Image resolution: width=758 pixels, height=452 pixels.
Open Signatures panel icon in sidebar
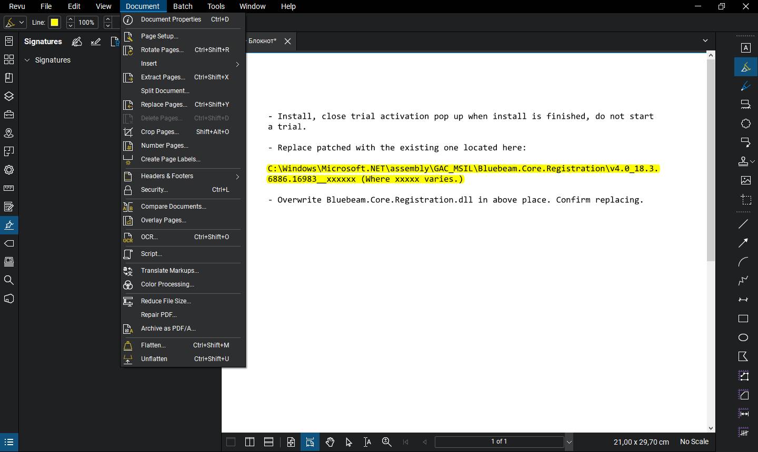[9, 225]
